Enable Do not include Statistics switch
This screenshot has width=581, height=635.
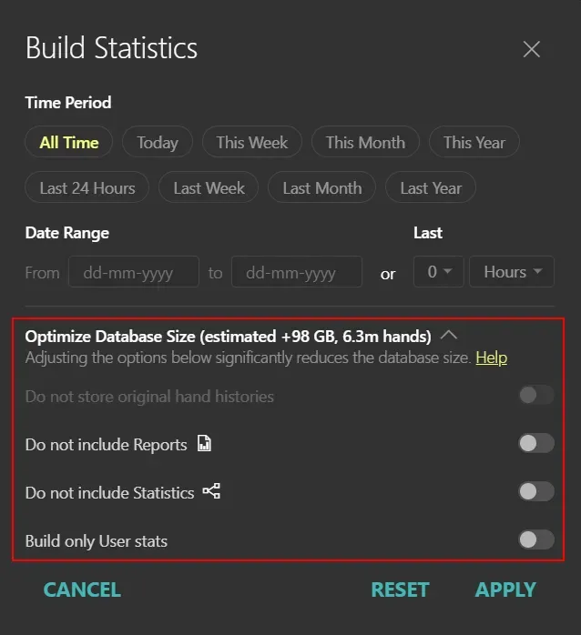[x=535, y=491]
